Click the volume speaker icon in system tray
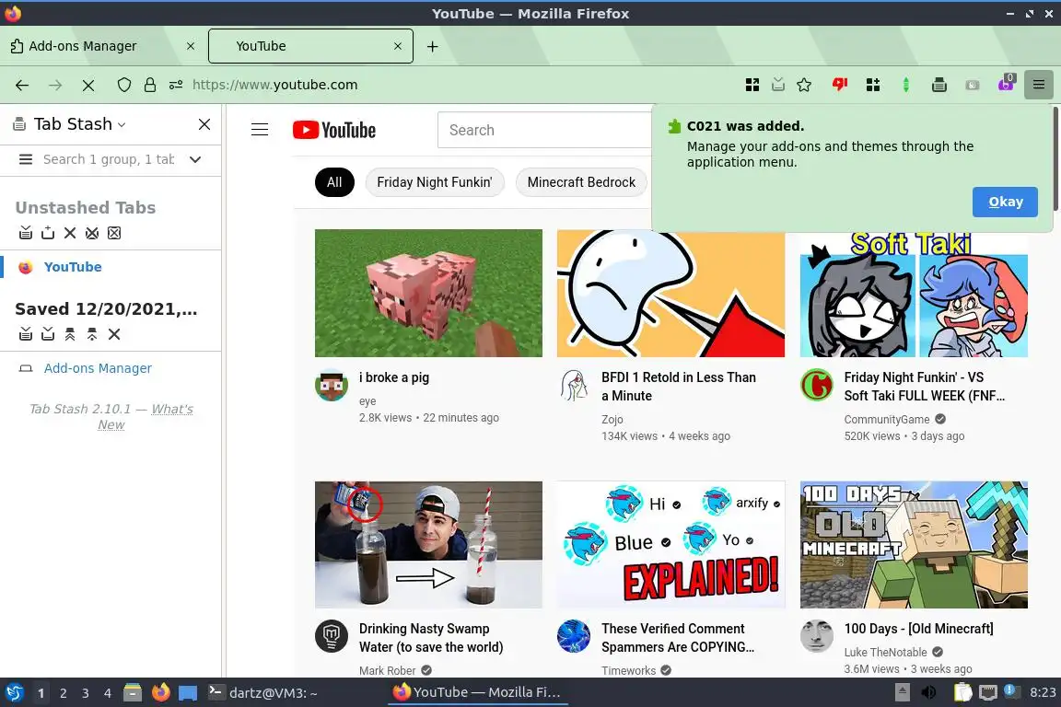 [x=928, y=692]
